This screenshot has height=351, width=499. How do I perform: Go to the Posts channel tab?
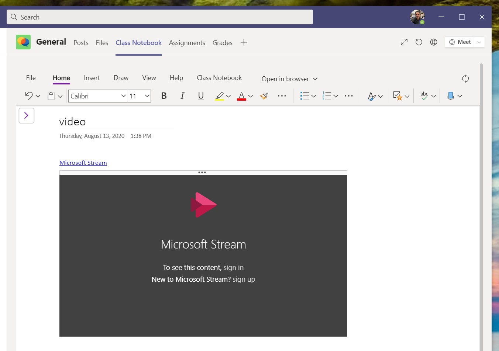(81, 43)
